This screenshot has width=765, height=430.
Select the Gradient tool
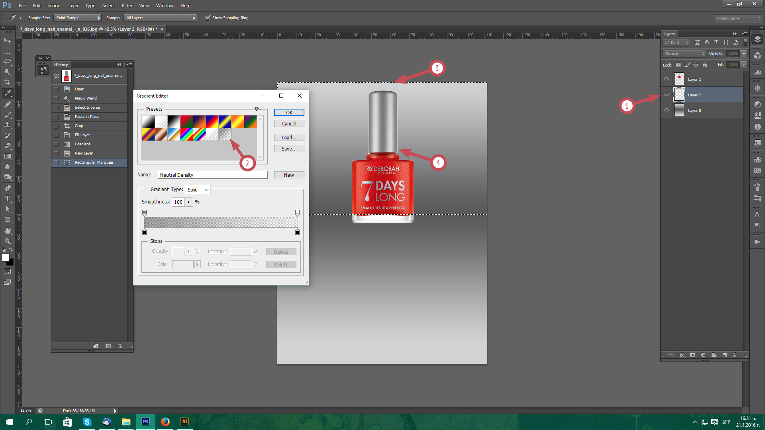point(8,156)
